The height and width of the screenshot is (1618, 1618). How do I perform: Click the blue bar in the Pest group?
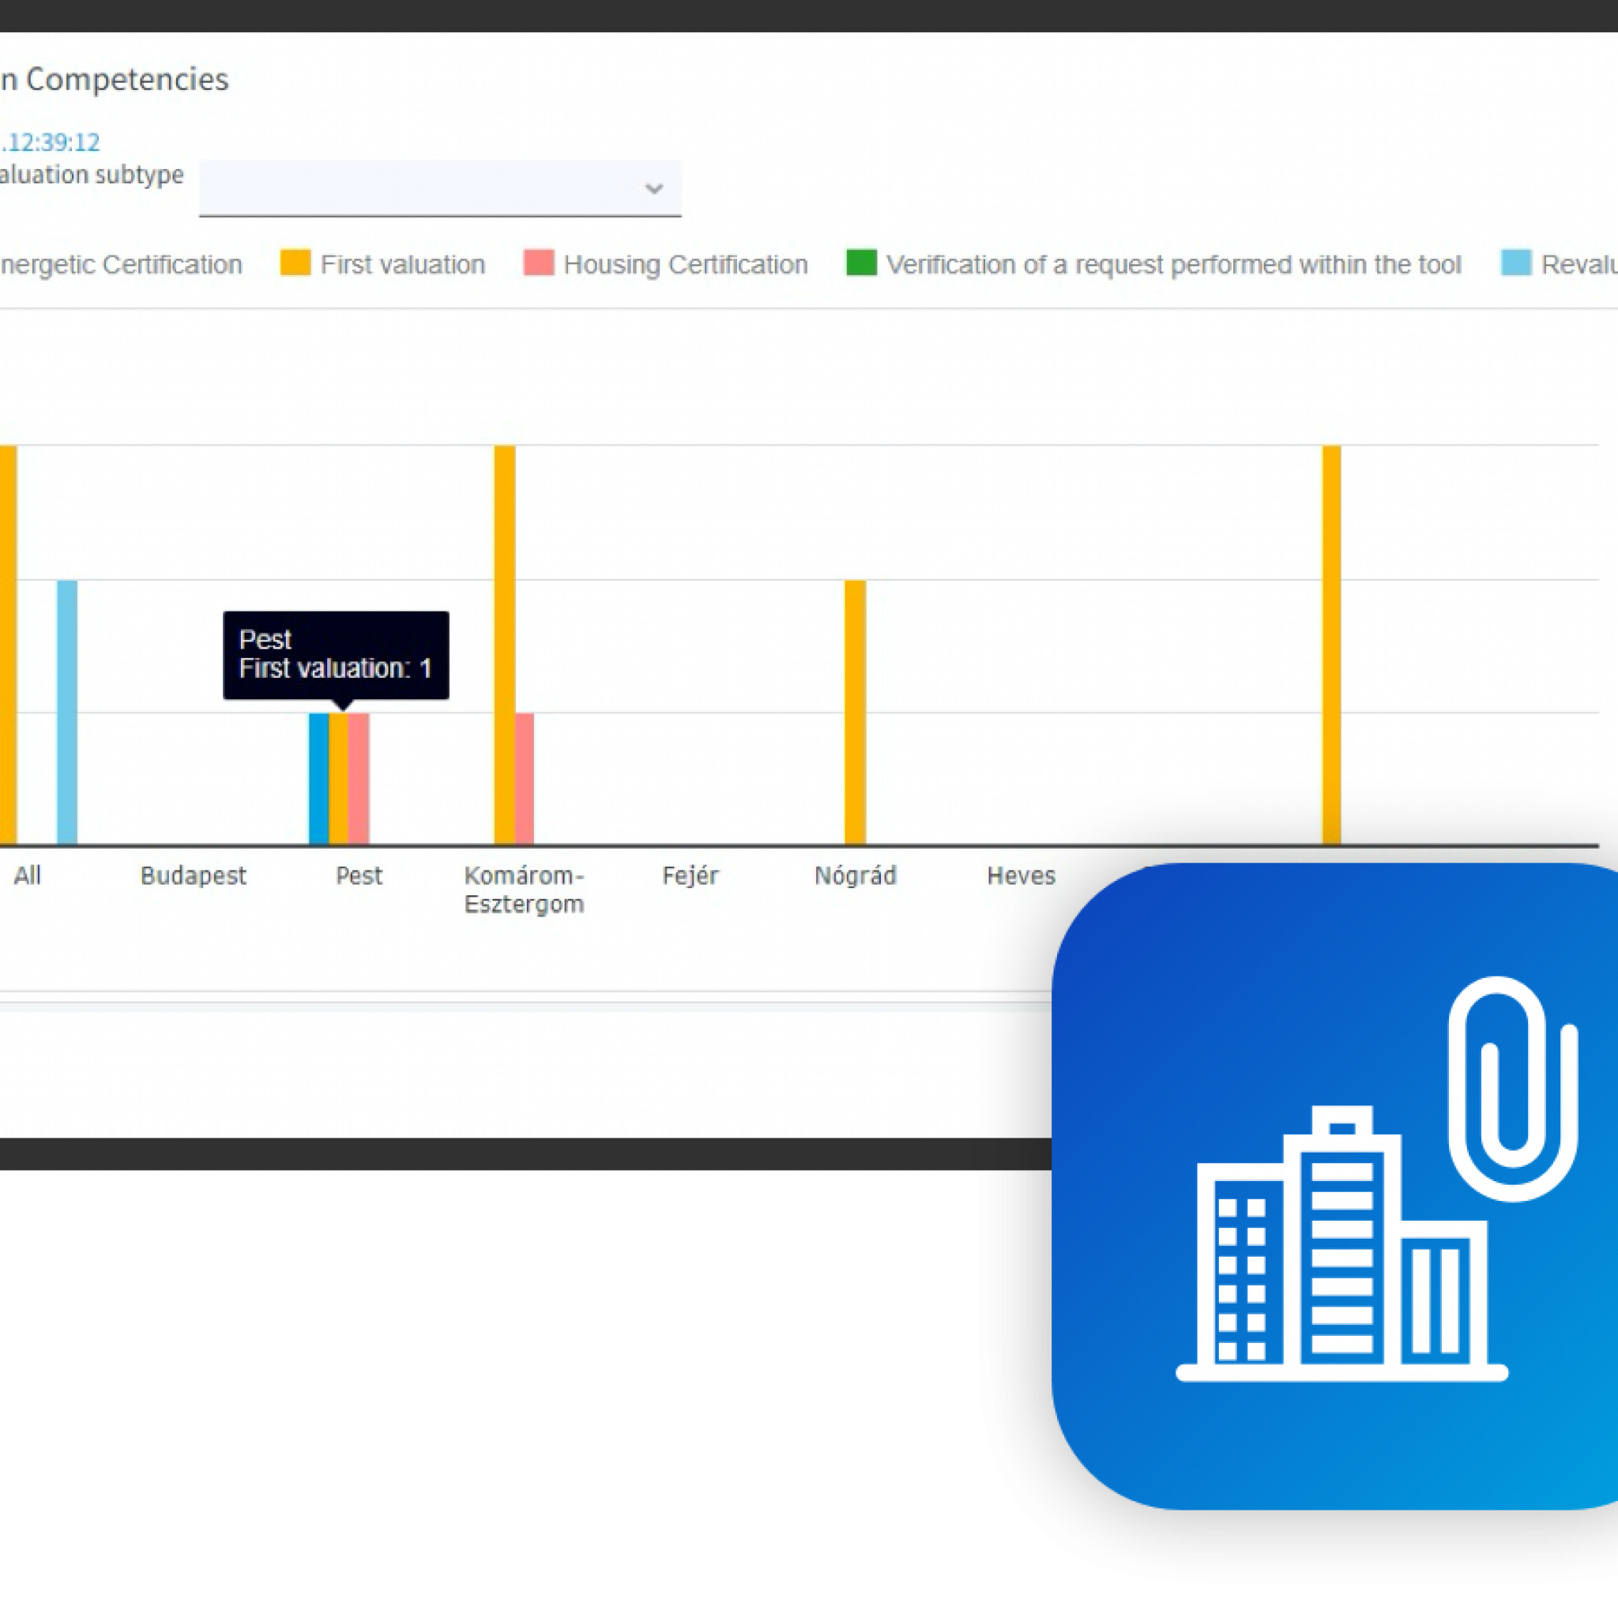coord(318,779)
